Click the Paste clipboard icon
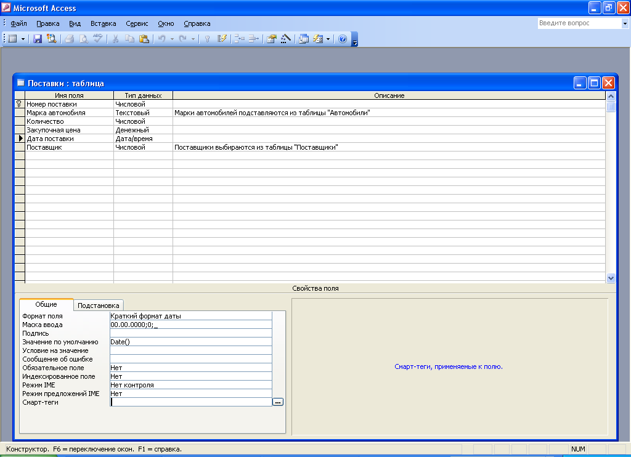Viewport: 631px width, 457px height. [144, 39]
